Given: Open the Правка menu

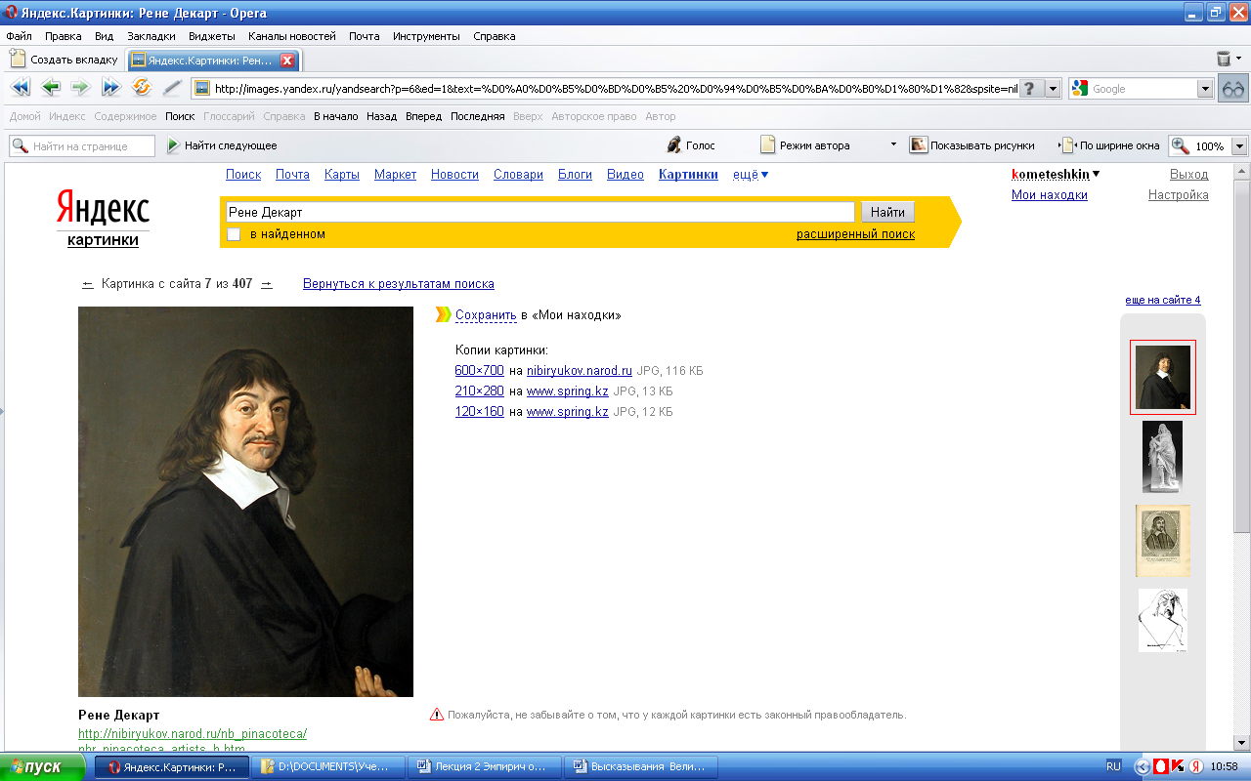Looking at the screenshot, I should tap(64, 36).
